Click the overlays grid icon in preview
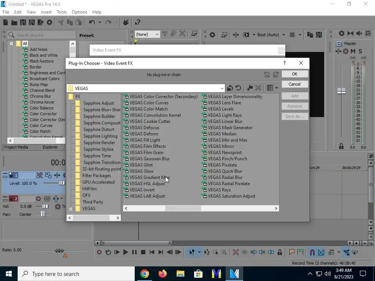Image resolution: width=375 pixels, height=281 pixels. (292, 35)
